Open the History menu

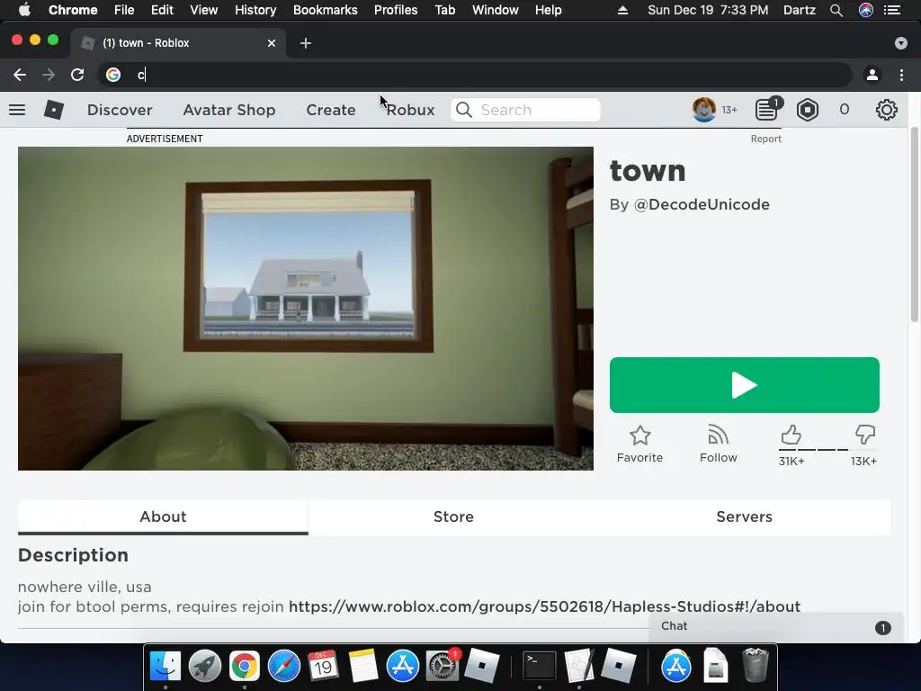(255, 10)
